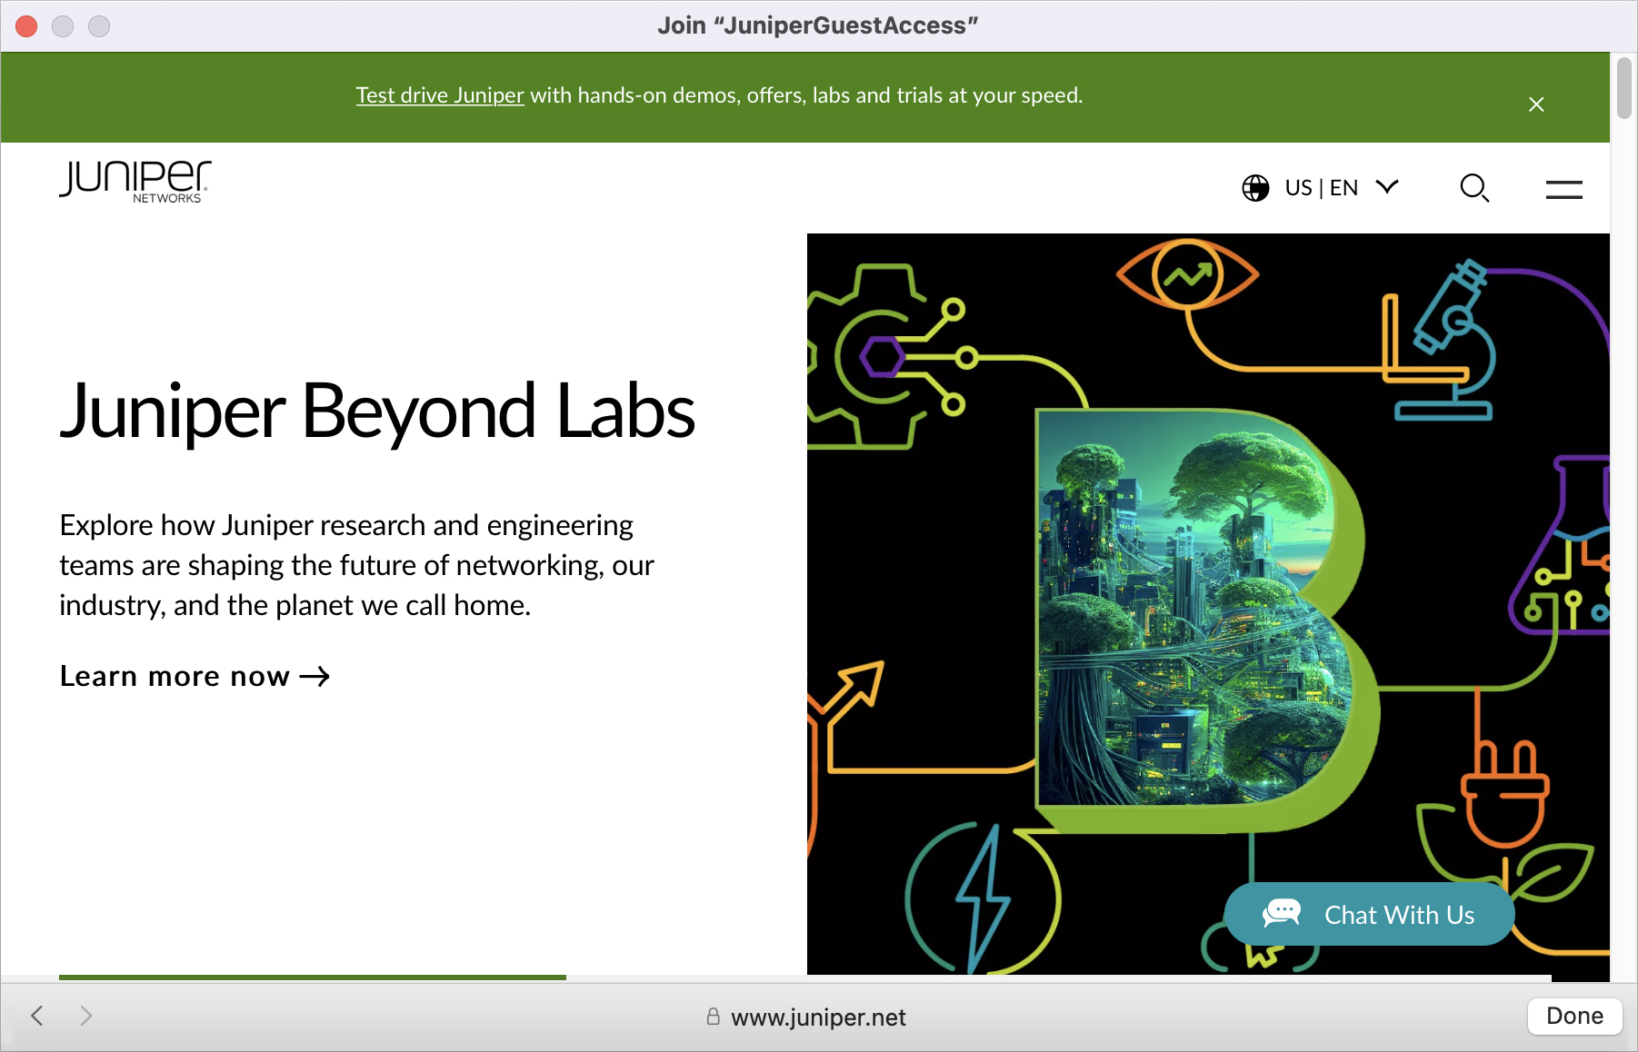The height and width of the screenshot is (1052, 1638).
Task: Open the Test drive Juniper link
Action: click(x=440, y=95)
